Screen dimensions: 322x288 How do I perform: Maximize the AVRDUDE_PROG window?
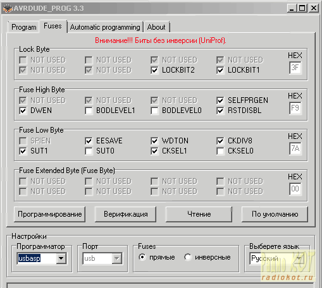pyautogui.click(x=302, y=8)
